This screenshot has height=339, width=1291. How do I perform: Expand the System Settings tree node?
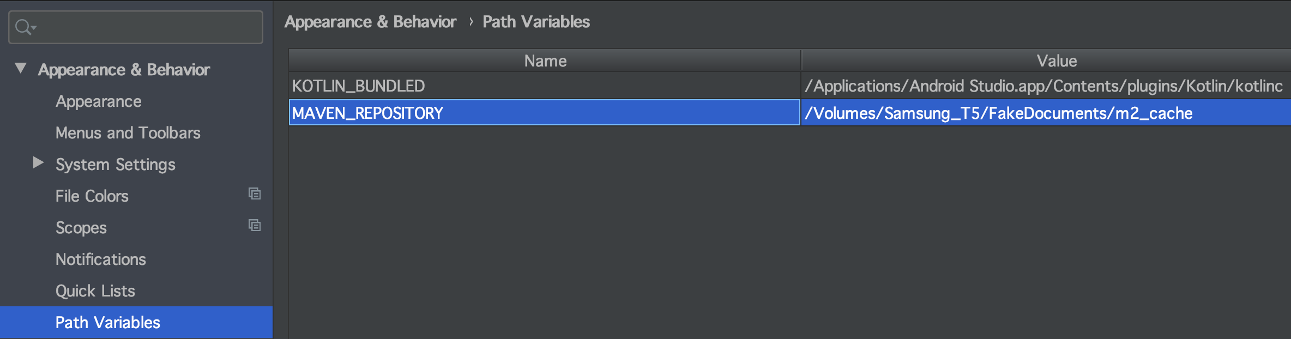[38, 163]
